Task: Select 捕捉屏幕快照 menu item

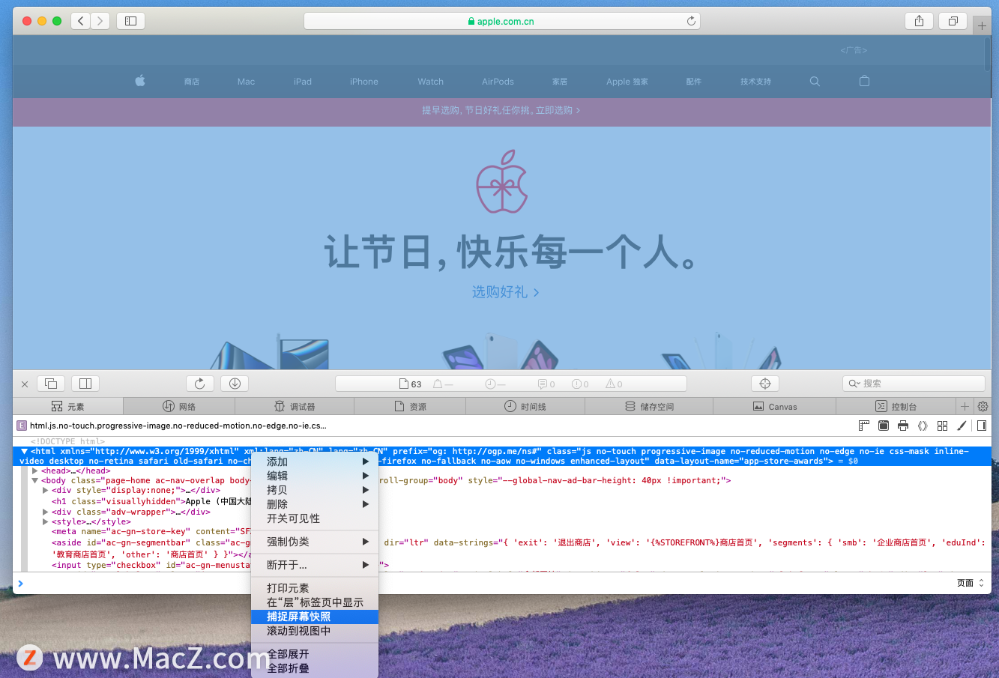Action: point(315,617)
